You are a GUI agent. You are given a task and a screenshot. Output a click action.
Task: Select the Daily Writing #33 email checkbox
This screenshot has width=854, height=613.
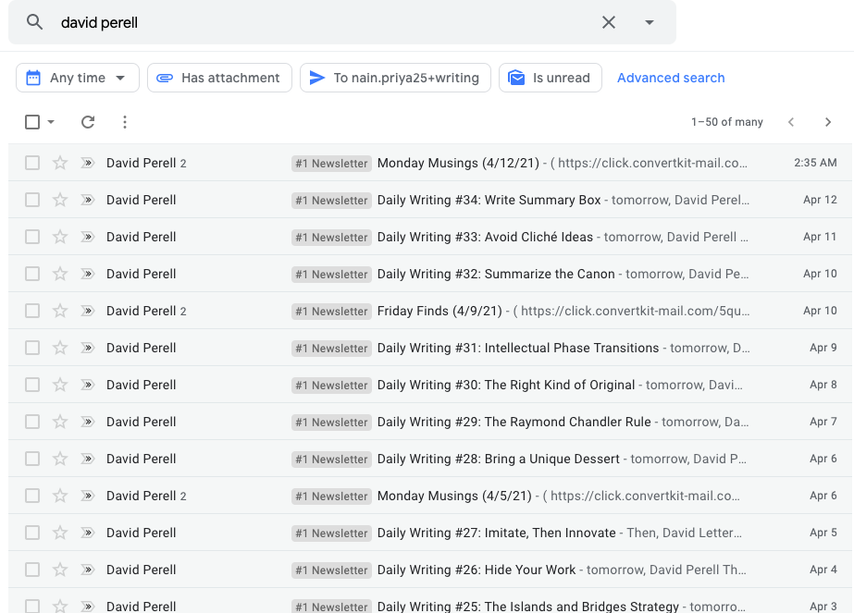[x=32, y=237]
